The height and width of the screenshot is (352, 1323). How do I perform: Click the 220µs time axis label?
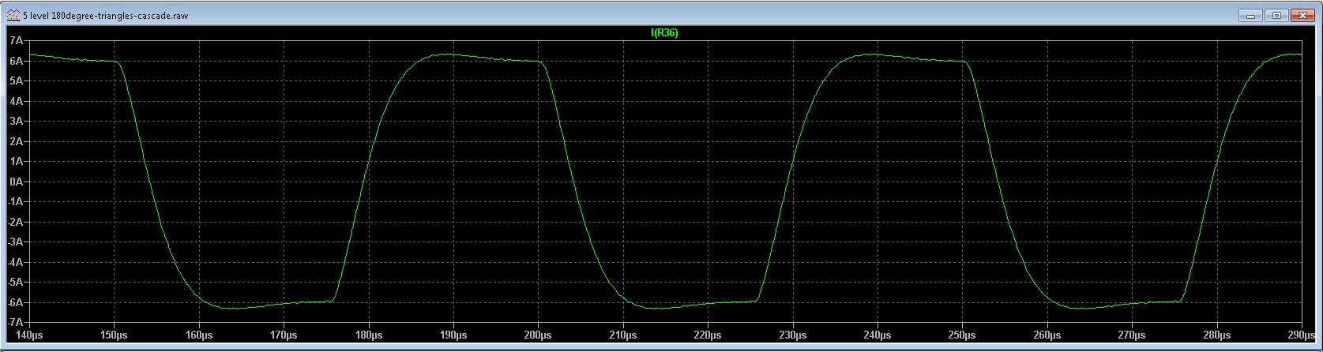[708, 335]
